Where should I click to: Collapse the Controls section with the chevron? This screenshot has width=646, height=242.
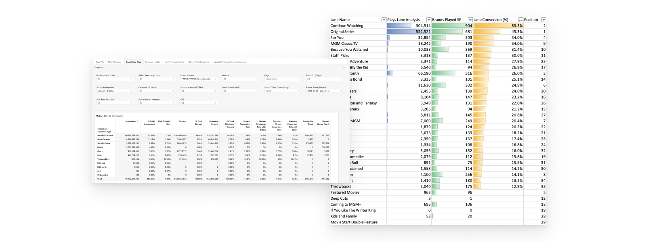(344, 67)
